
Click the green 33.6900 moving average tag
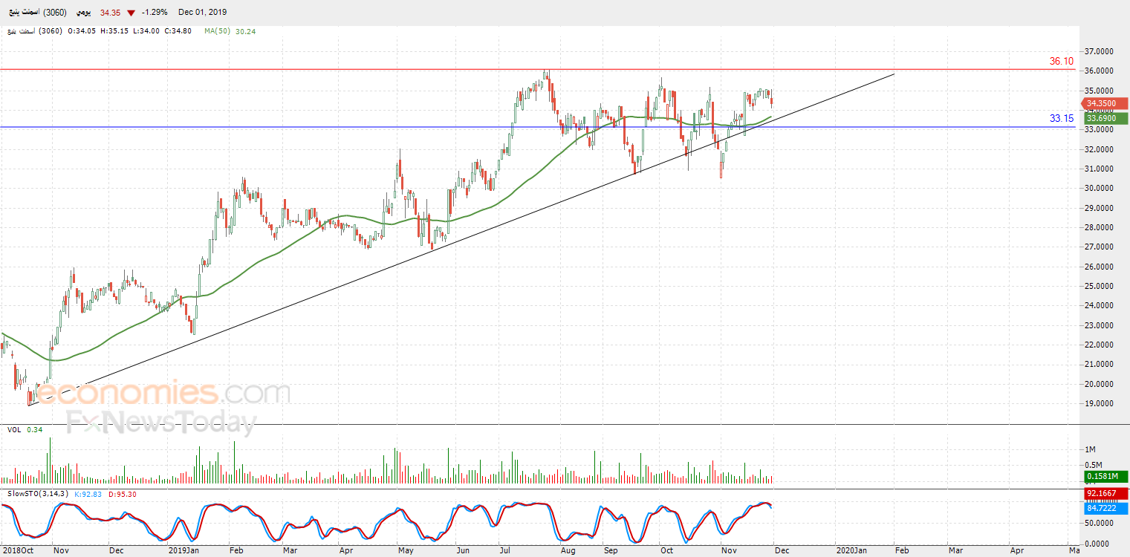click(1105, 118)
